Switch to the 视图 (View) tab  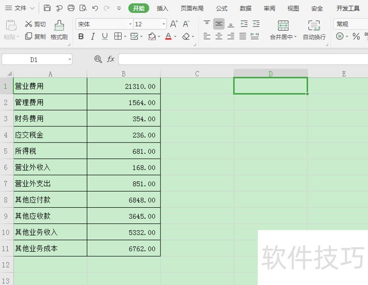(293, 8)
